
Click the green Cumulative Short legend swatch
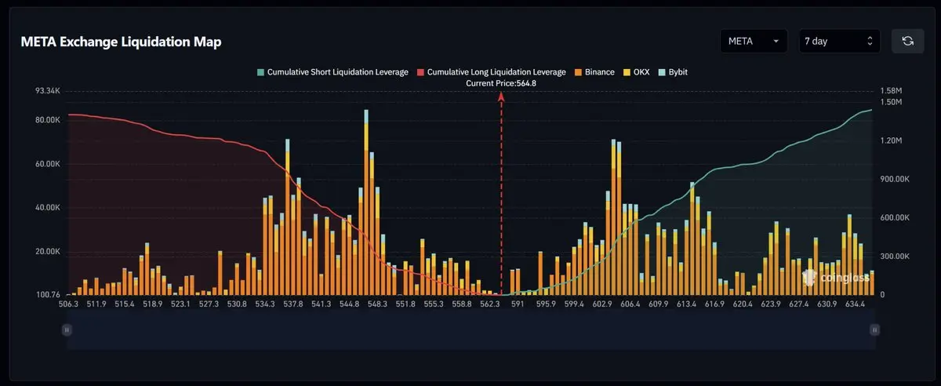[x=260, y=71]
